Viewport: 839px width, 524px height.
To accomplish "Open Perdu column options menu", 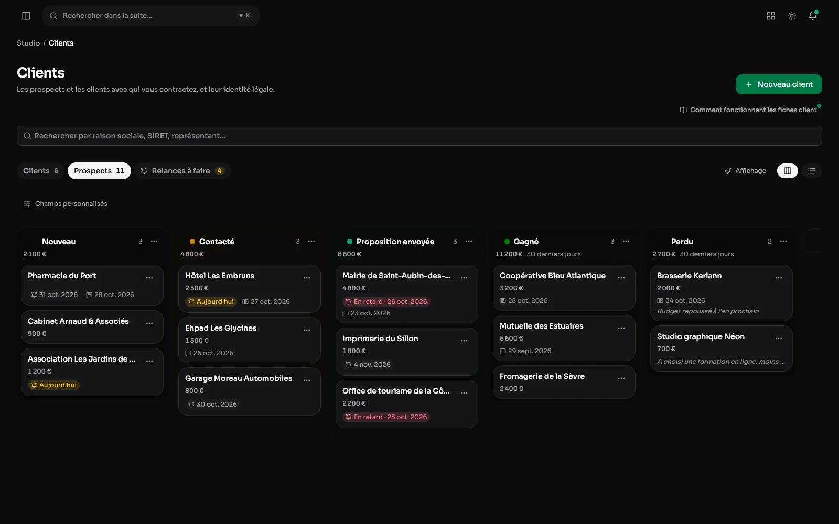I will tap(783, 241).
